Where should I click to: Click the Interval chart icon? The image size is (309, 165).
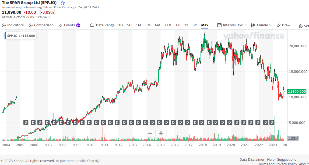(x=219, y=25)
